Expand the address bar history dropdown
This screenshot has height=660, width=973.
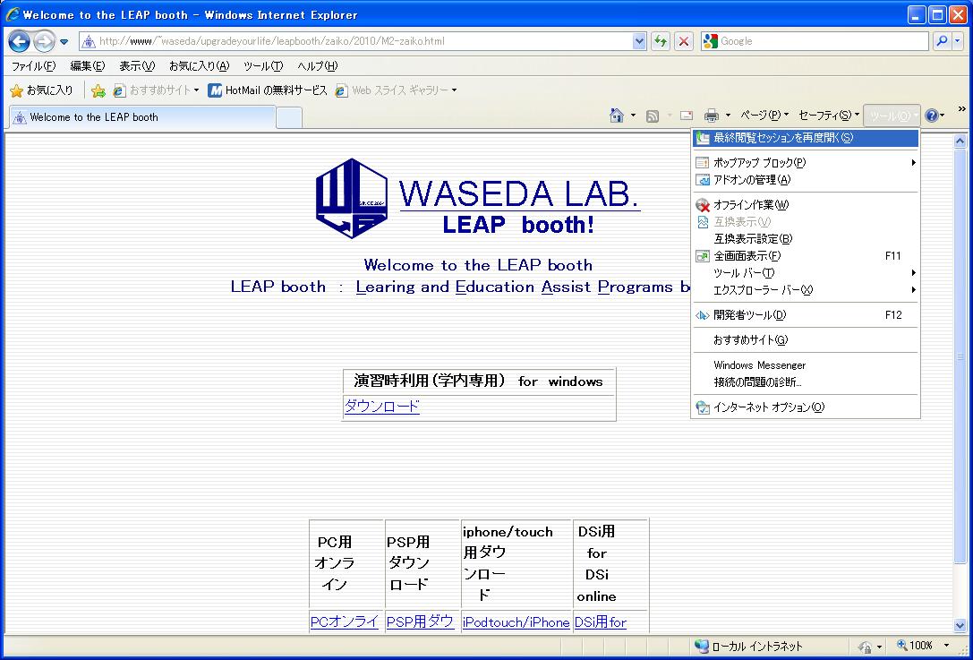tap(639, 41)
